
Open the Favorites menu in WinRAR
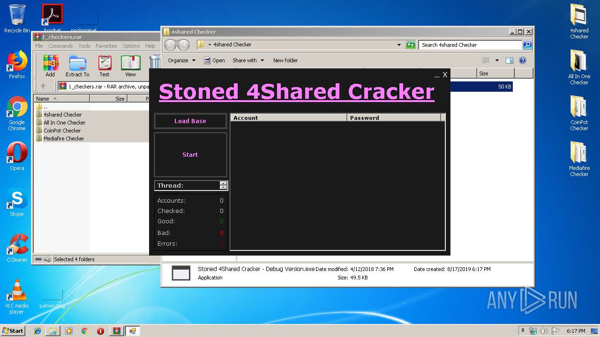click(106, 46)
